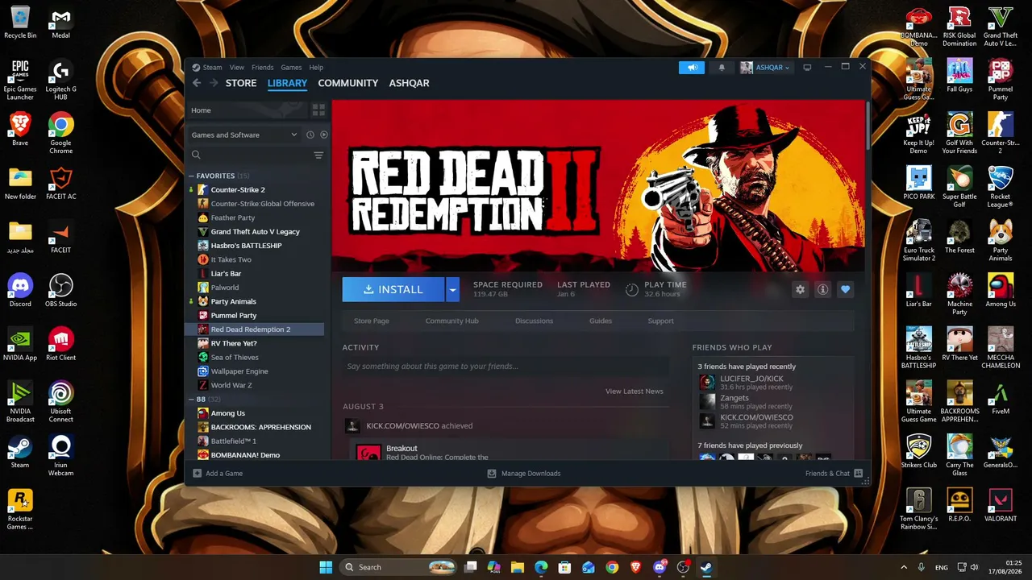
Task: Click the Steam icon in the Windows taskbar
Action: point(706,567)
